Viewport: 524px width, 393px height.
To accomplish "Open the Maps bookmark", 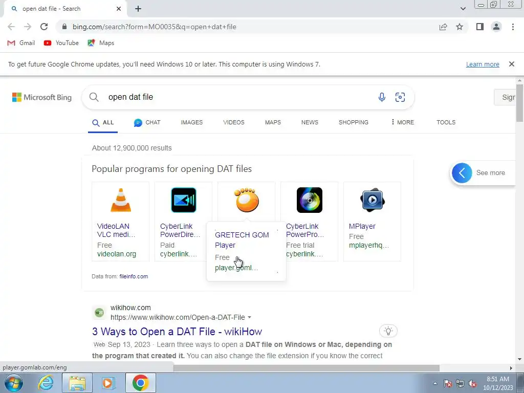I will pyautogui.click(x=101, y=43).
